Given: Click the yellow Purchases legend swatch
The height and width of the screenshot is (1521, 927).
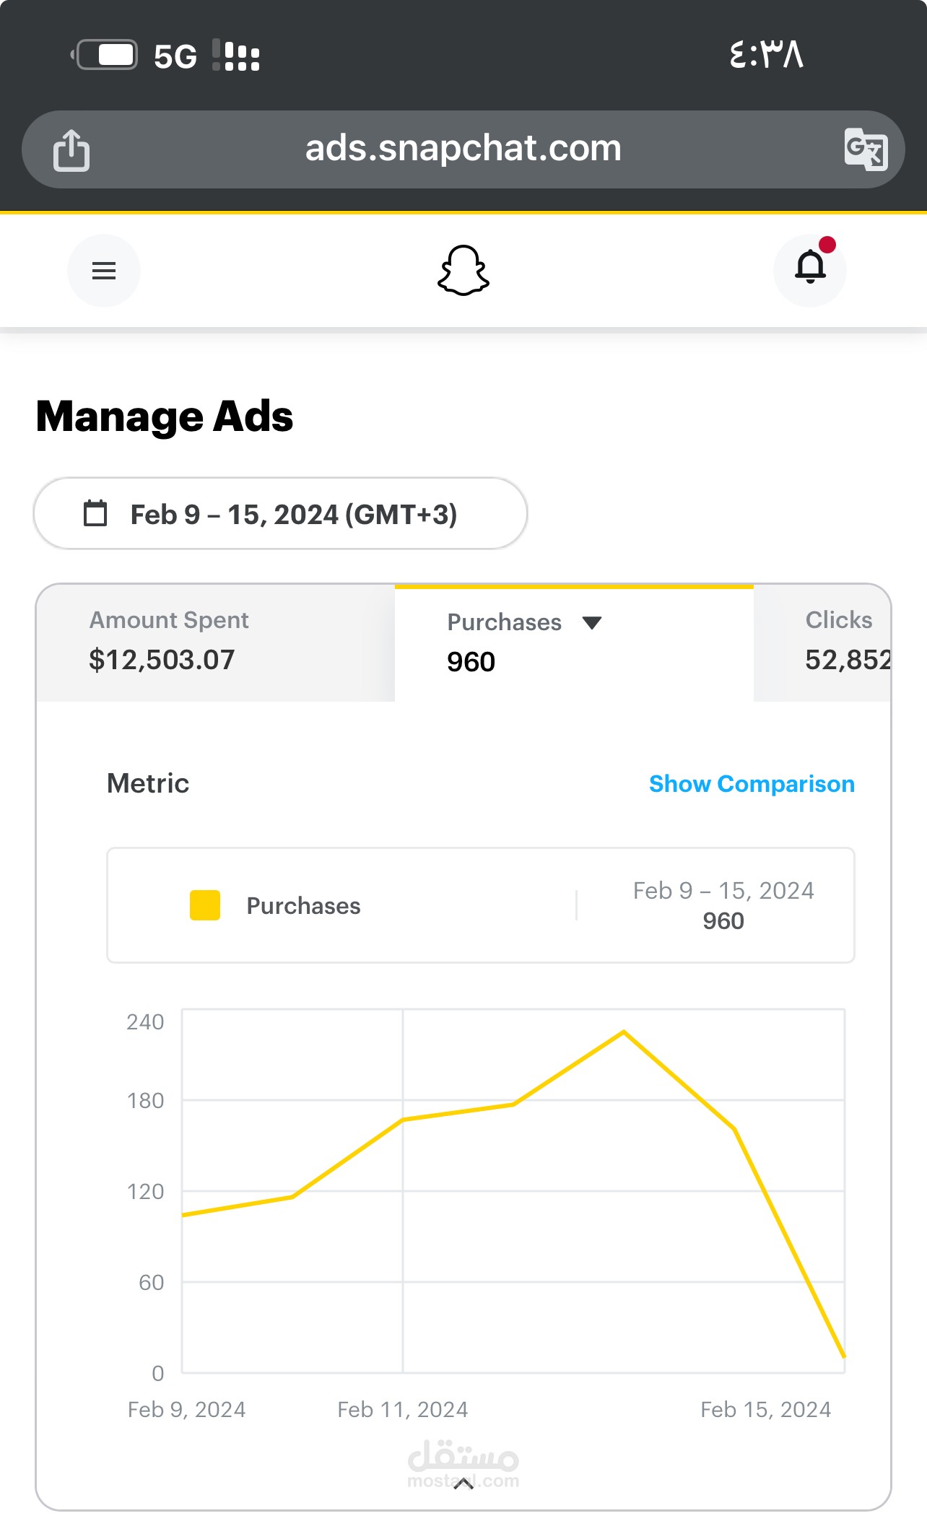Looking at the screenshot, I should point(205,905).
